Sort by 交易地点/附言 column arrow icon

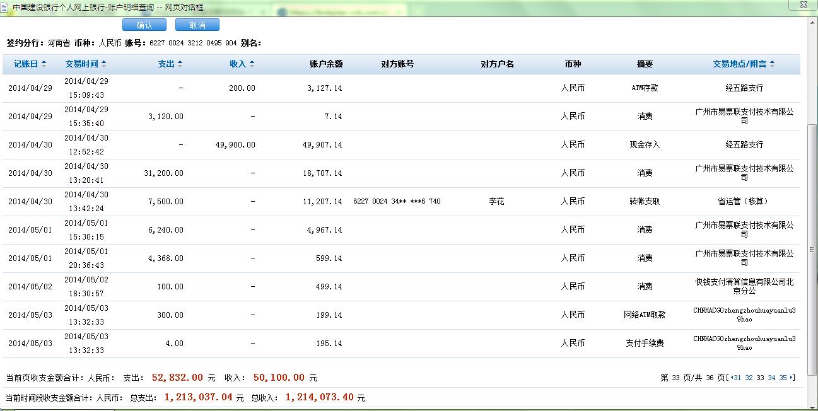point(772,64)
